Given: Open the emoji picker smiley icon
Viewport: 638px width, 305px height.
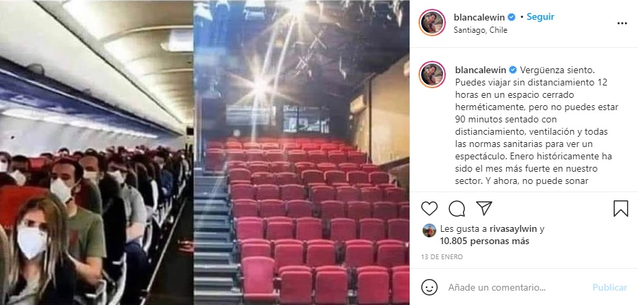Looking at the screenshot, I should point(429,287).
